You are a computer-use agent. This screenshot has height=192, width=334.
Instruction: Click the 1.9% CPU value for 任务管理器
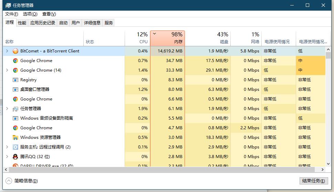(143, 109)
